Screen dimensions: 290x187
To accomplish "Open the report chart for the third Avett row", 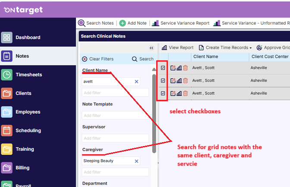I will [179, 93].
